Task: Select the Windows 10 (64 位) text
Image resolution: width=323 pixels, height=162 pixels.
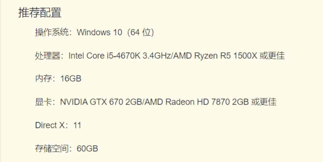Action: point(115,32)
